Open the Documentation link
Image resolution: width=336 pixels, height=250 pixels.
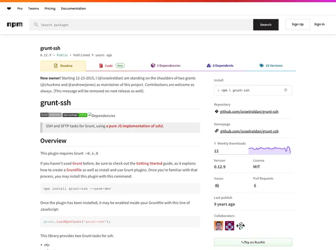73,9
